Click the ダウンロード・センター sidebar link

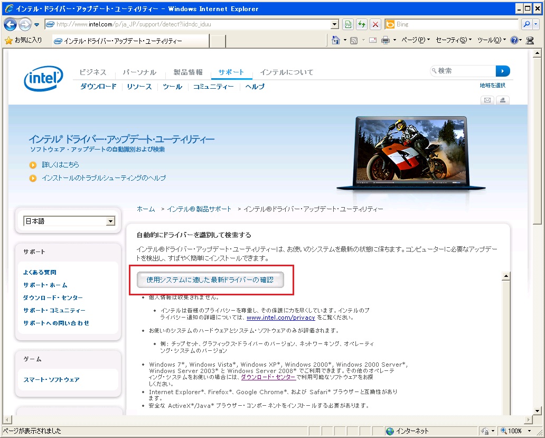(53, 298)
